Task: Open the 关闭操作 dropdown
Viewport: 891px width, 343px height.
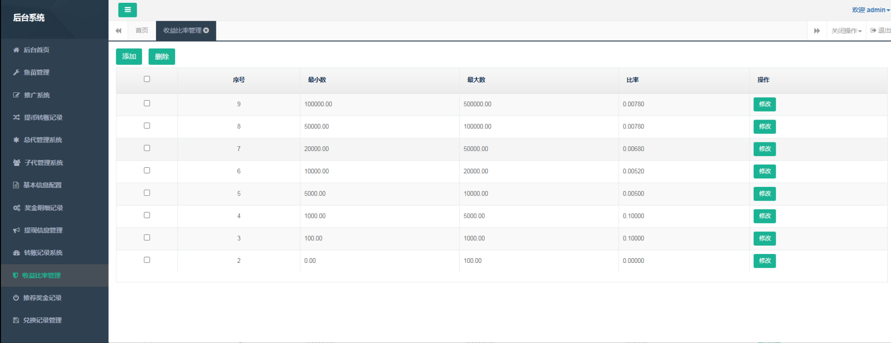Action: 846,31
